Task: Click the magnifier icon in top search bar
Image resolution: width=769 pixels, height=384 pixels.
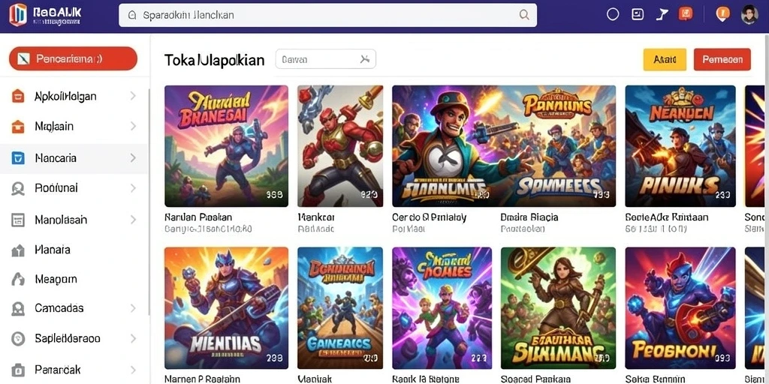Action: 524,15
